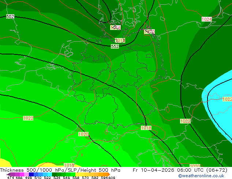Click the 1024 isobar label

click(207, 19)
